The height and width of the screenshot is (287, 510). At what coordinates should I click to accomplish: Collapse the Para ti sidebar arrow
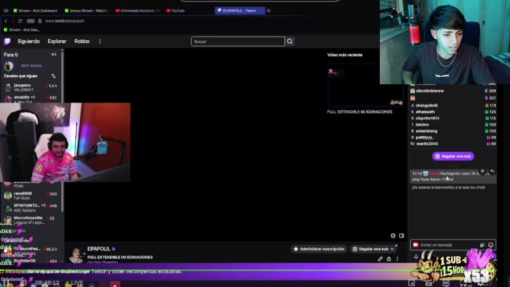click(x=54, y=55)
